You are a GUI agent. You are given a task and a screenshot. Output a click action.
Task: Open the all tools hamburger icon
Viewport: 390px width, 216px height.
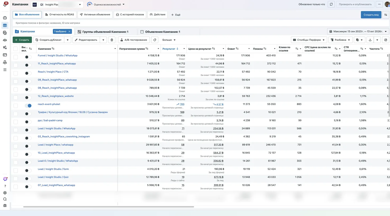pyautogui.click(x=5, y=70)
